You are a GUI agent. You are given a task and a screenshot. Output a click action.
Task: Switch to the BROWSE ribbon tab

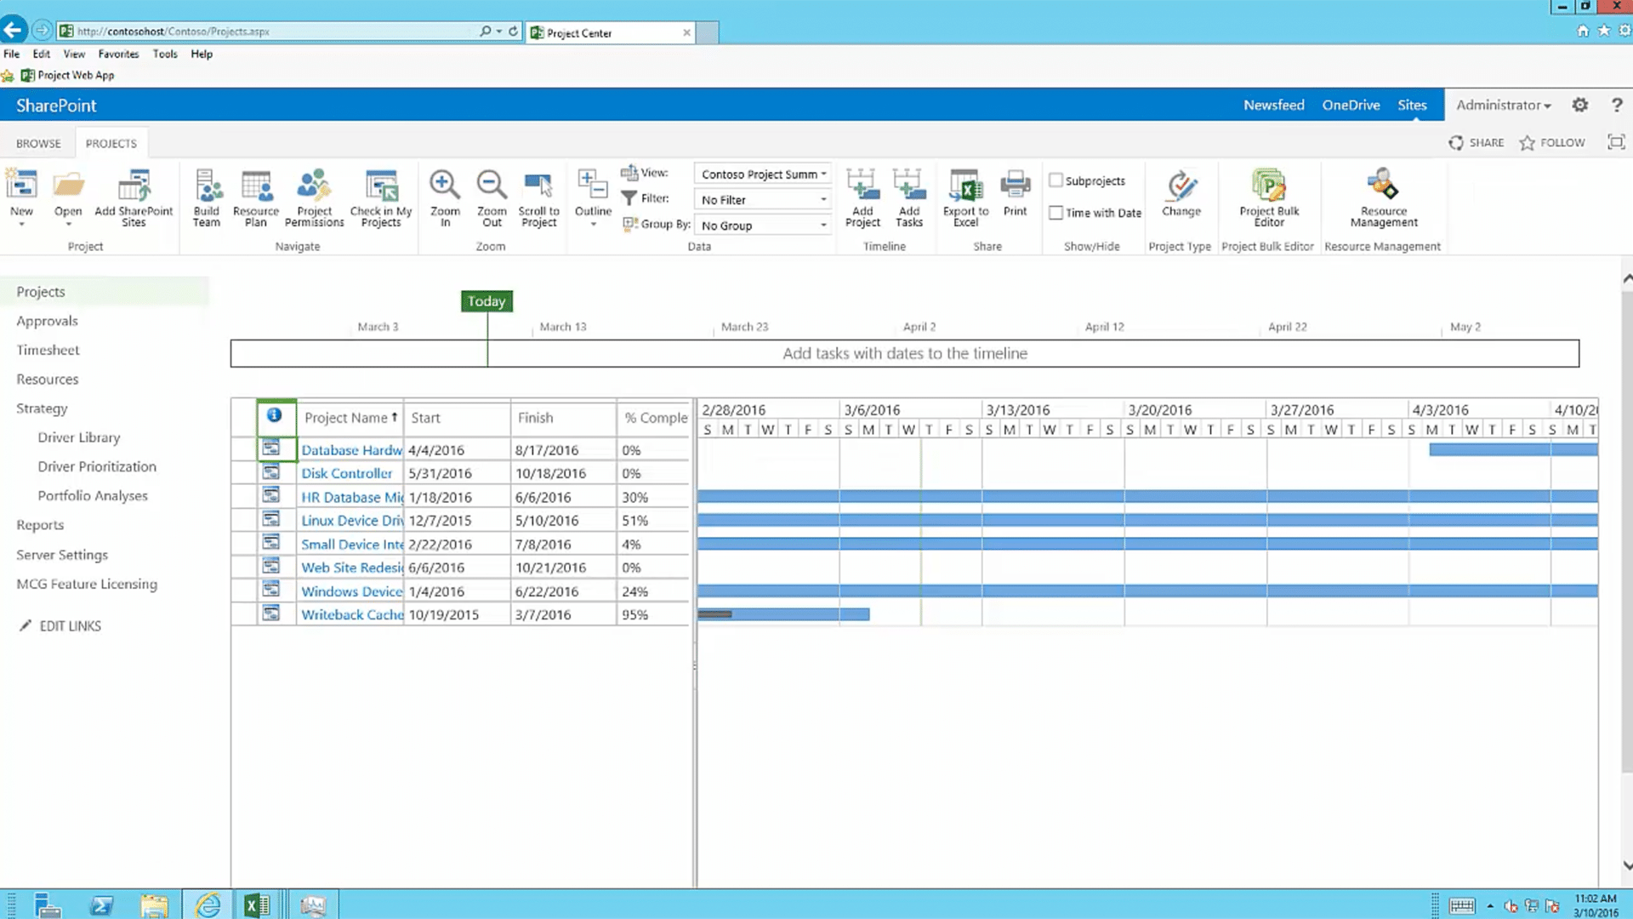(x=38, y=143)
